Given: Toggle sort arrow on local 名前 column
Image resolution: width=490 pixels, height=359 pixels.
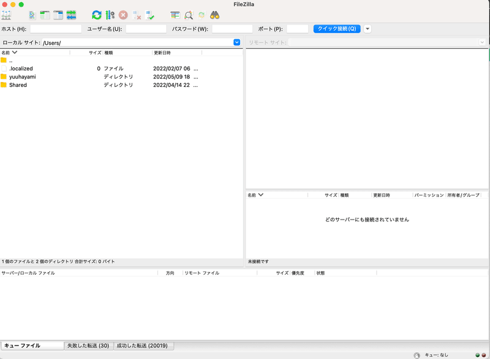Looking at the screenshot, I should 14,53.
